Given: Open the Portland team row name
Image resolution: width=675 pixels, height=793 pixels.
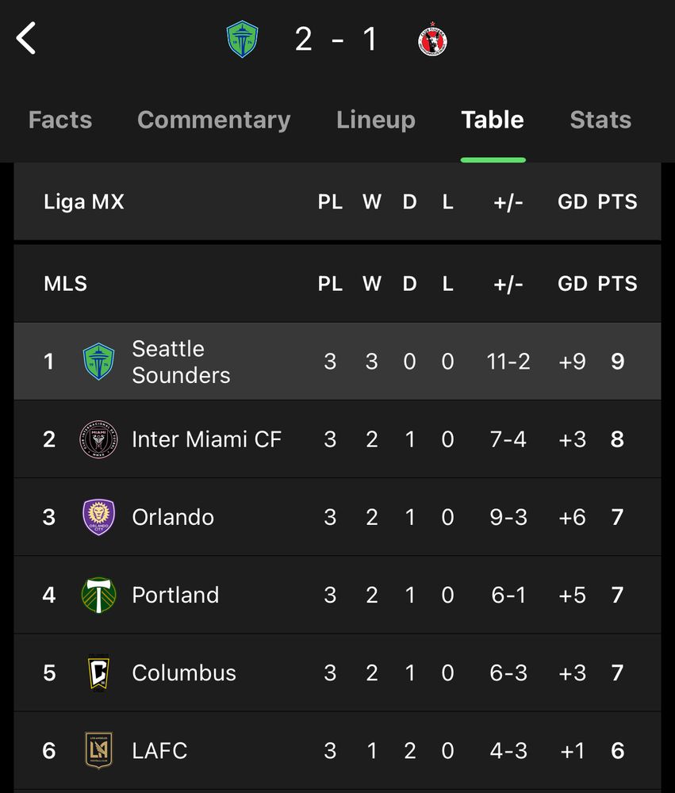Looking at the screenshot, I should pyautogui.click(x=175, y=595).
